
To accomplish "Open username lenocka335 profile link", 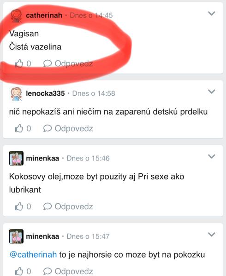I will pos(45,93).
